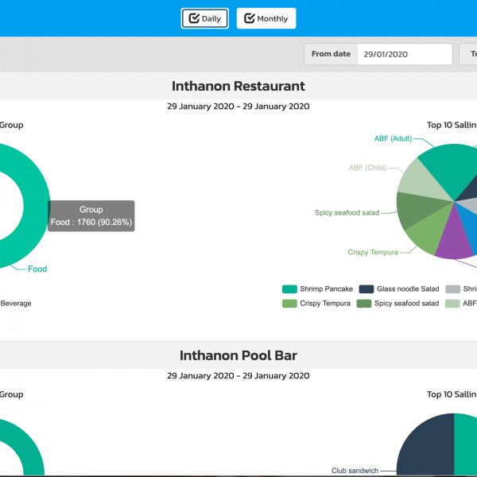Open the From date field 29/01/2020
The image size is (477, 477).
[x=405, y=54]
